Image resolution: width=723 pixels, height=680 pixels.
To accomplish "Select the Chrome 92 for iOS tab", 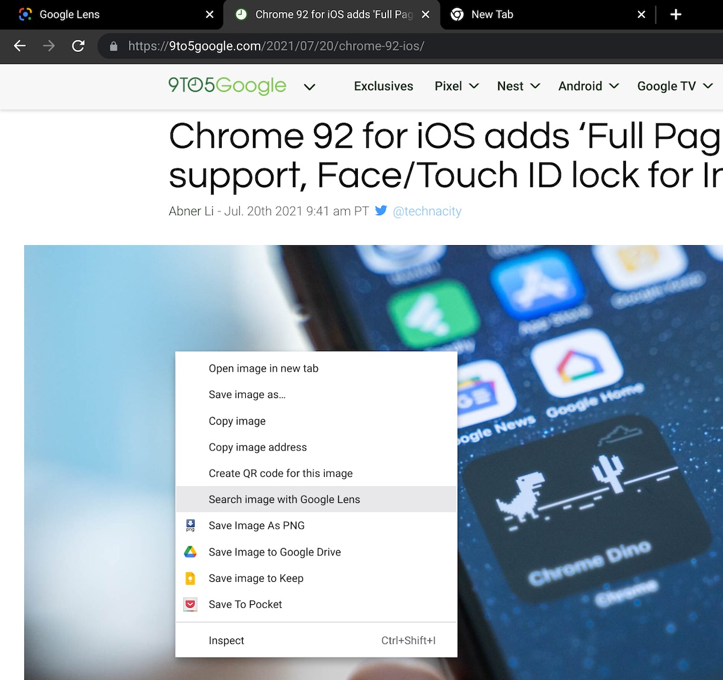I will pos(332,14).
